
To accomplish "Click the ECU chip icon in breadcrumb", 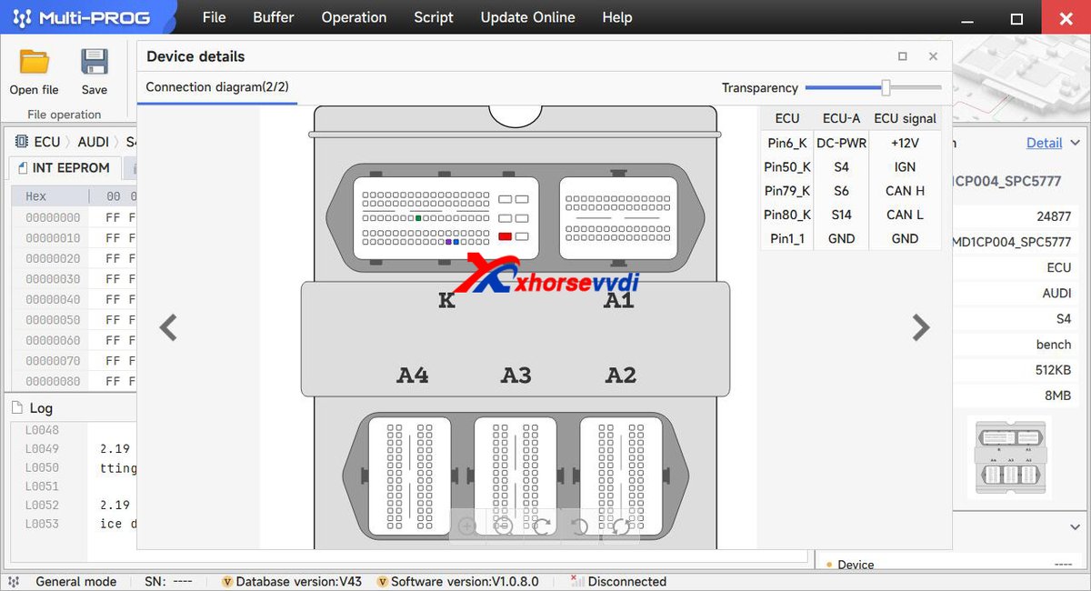I will 22,142.
